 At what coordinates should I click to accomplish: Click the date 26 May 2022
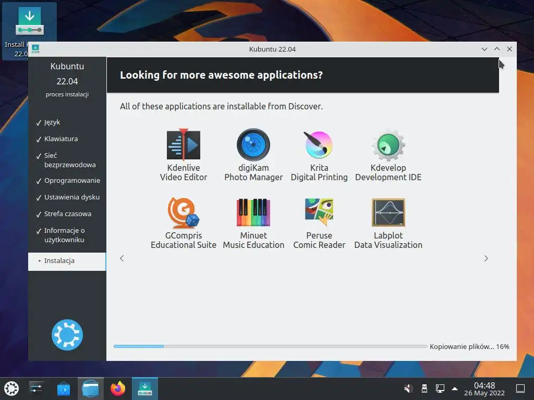[484, 393]
